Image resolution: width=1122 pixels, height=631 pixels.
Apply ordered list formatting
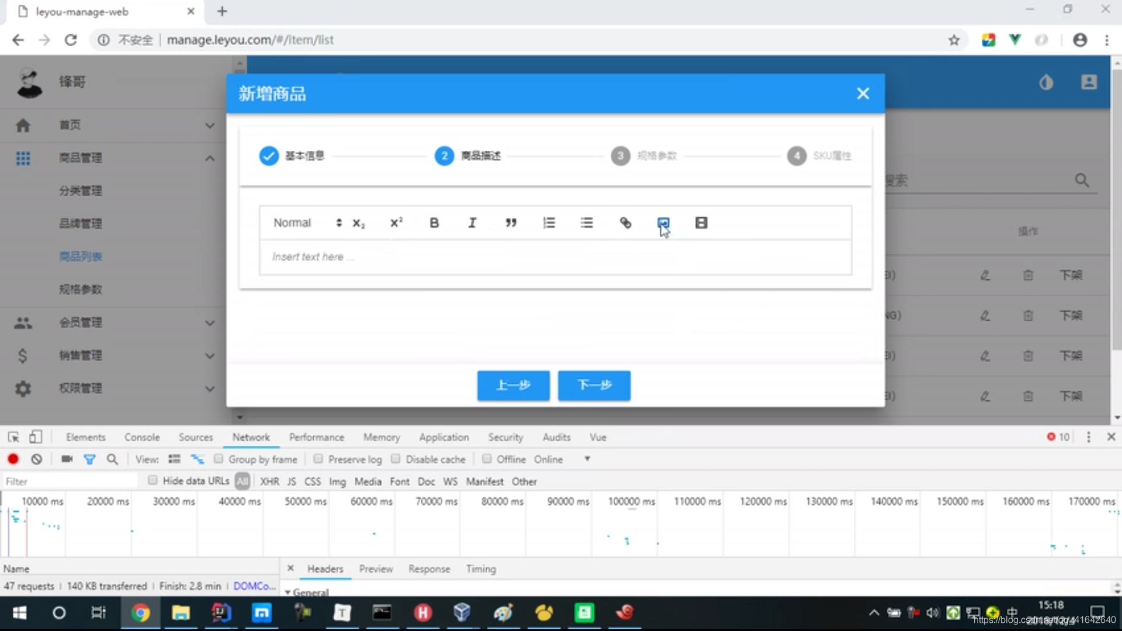(x=549, y=223)
